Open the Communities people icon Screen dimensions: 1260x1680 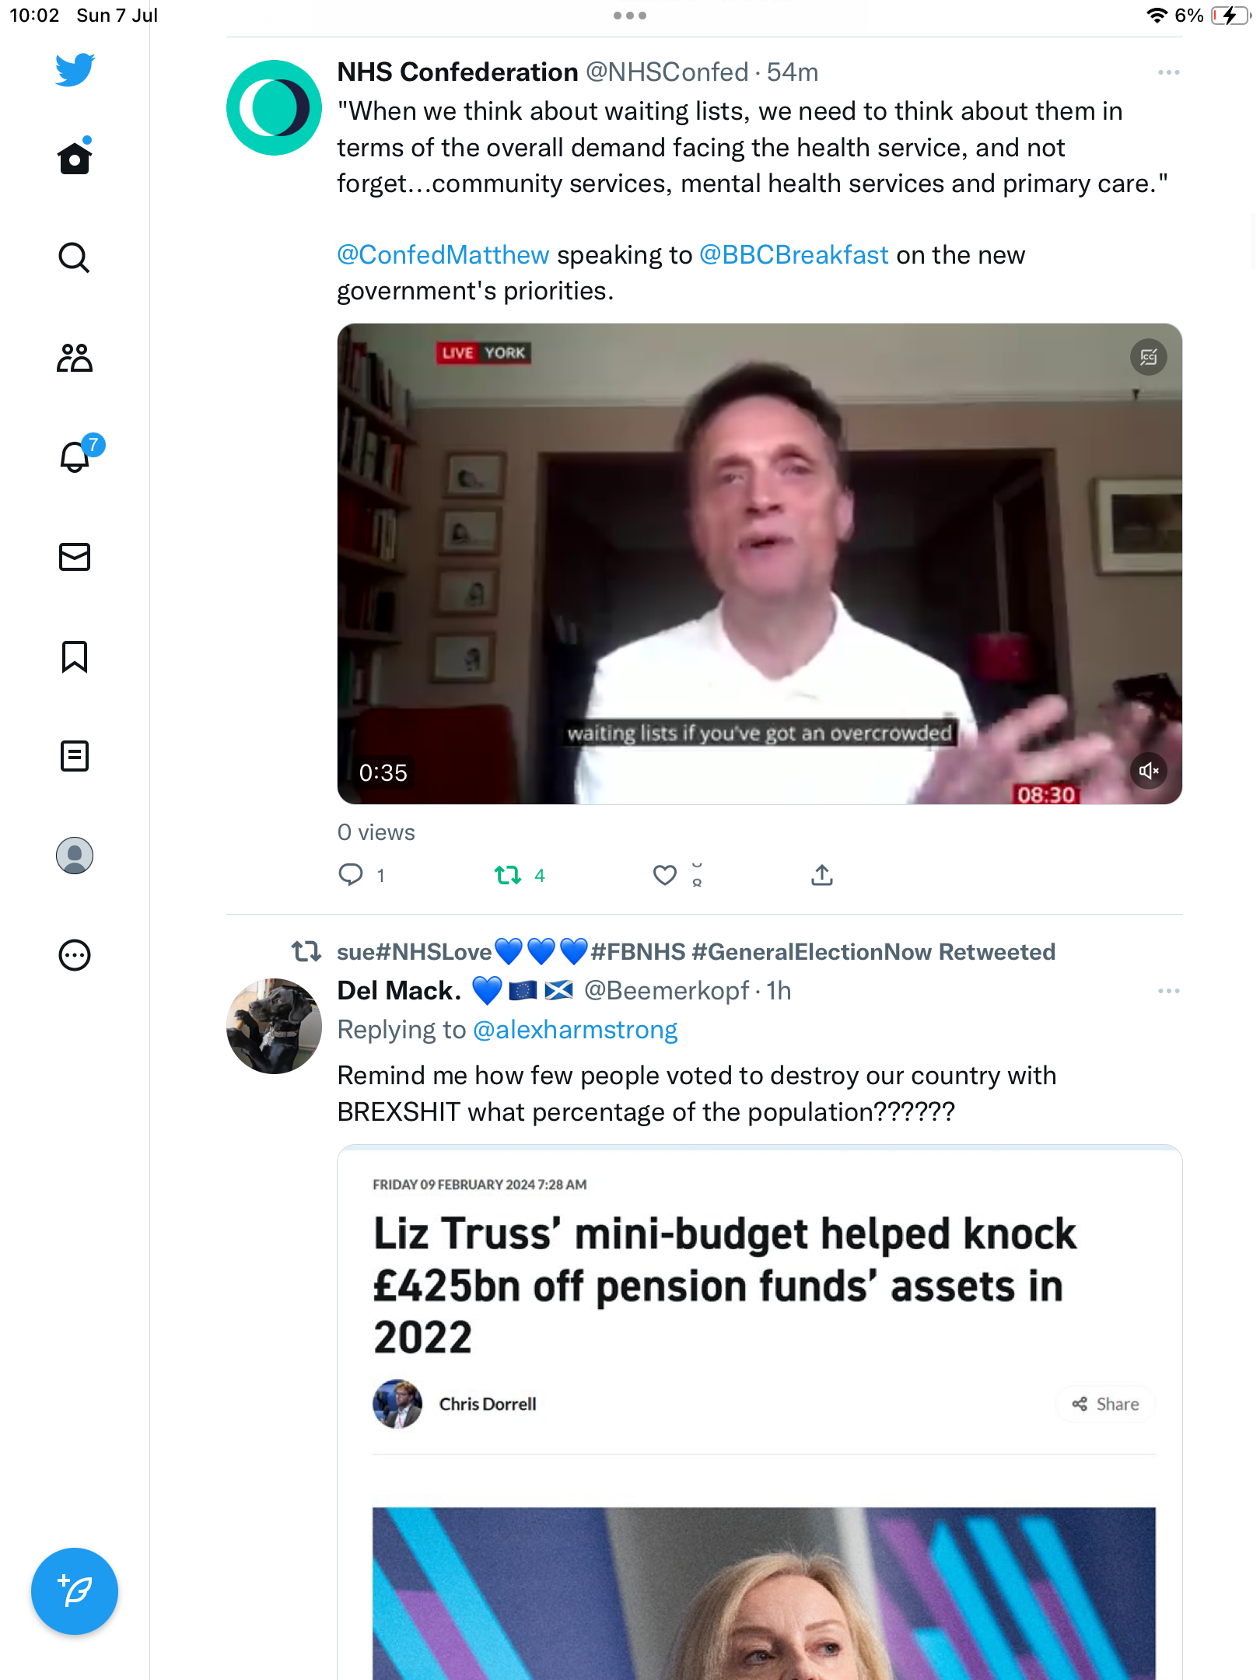75,358
